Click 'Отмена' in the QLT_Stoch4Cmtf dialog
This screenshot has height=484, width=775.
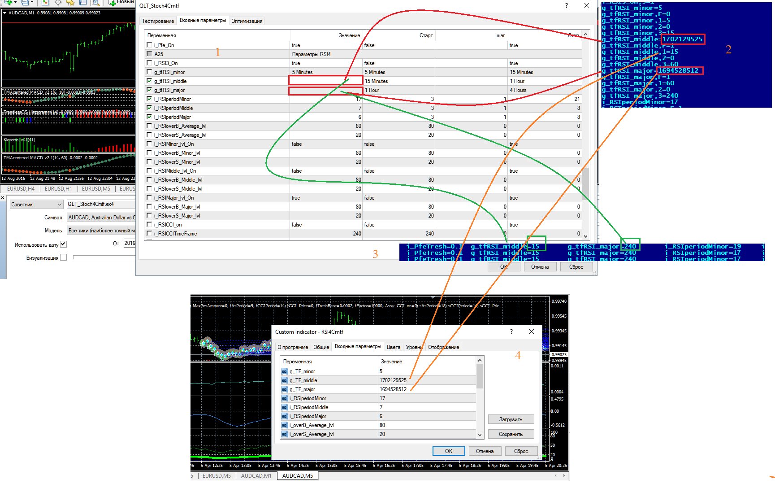(x=540, y=267)
